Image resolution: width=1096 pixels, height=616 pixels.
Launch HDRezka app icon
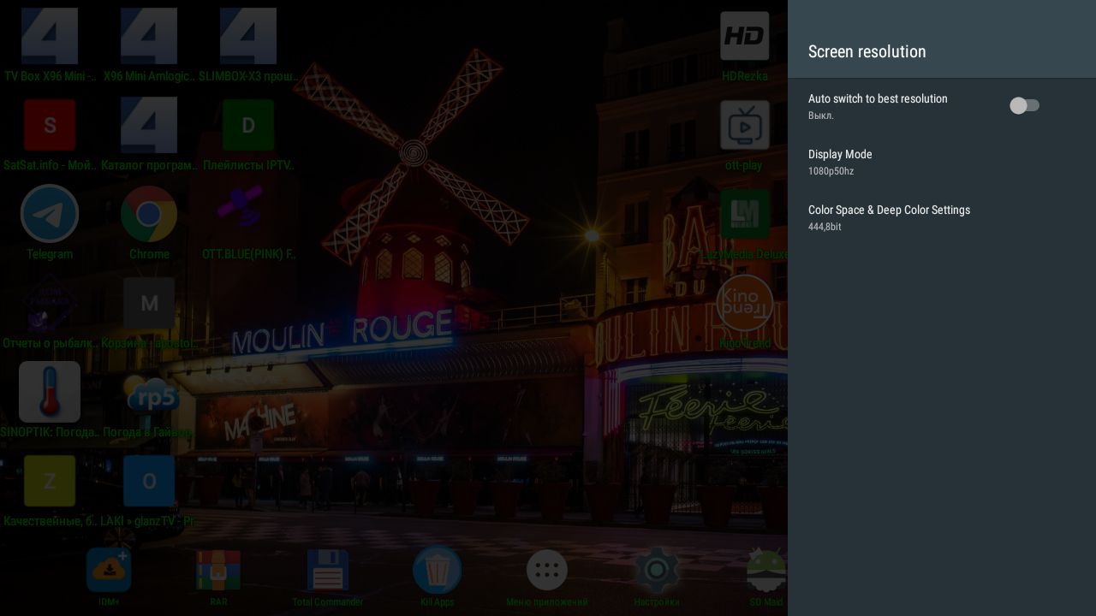[x=744, y=36]
